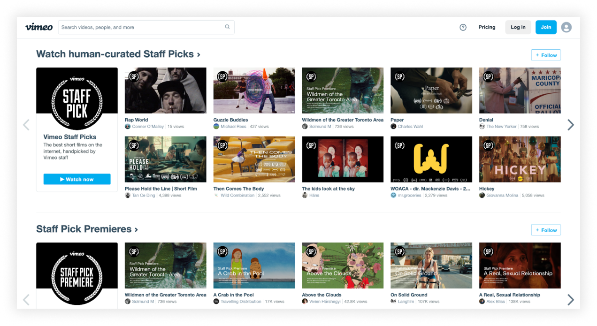Advance the Staff Picks carousel rightward

(x=570, y=125)
